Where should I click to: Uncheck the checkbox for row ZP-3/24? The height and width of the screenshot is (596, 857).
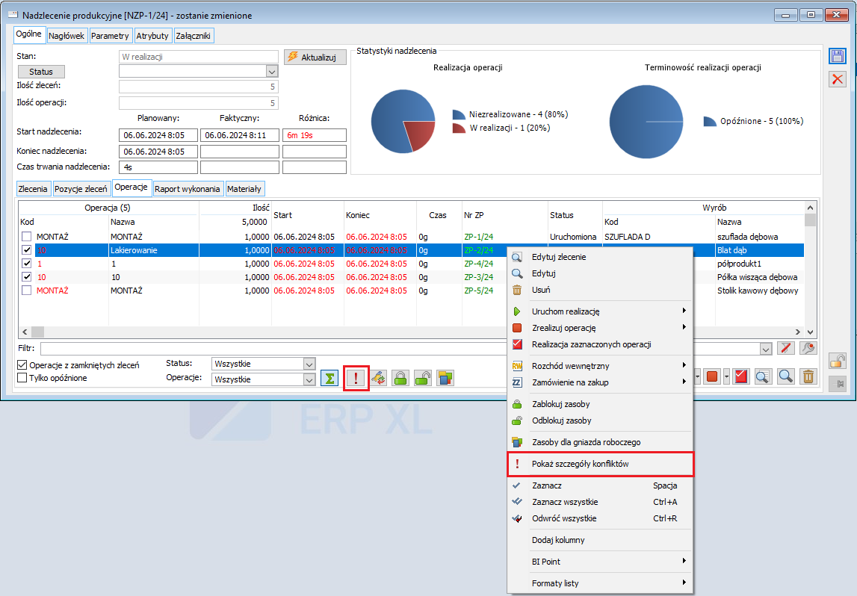[x=26, y=277]
